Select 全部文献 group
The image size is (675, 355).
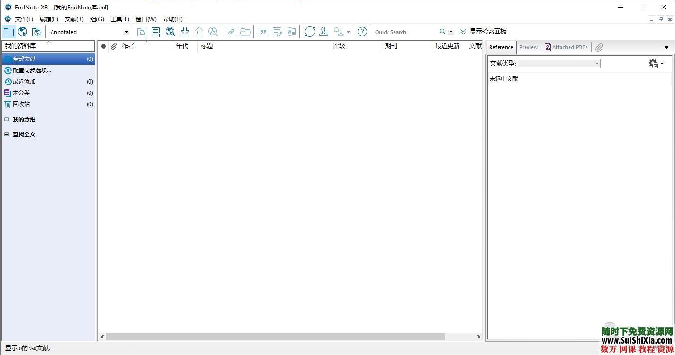(48, 59)
